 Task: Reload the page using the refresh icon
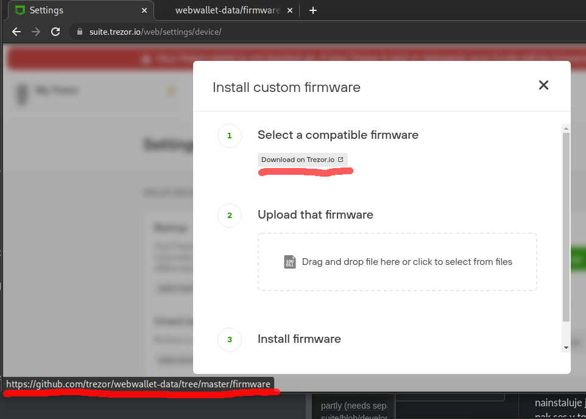pyautogui.click(x=55, y=32)
